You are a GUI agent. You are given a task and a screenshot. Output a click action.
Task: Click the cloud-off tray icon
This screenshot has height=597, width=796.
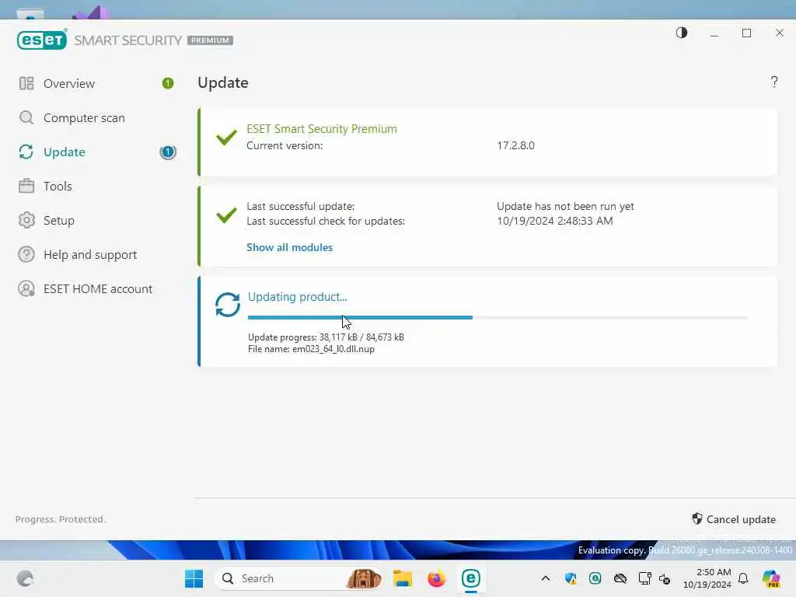[620, 578]
